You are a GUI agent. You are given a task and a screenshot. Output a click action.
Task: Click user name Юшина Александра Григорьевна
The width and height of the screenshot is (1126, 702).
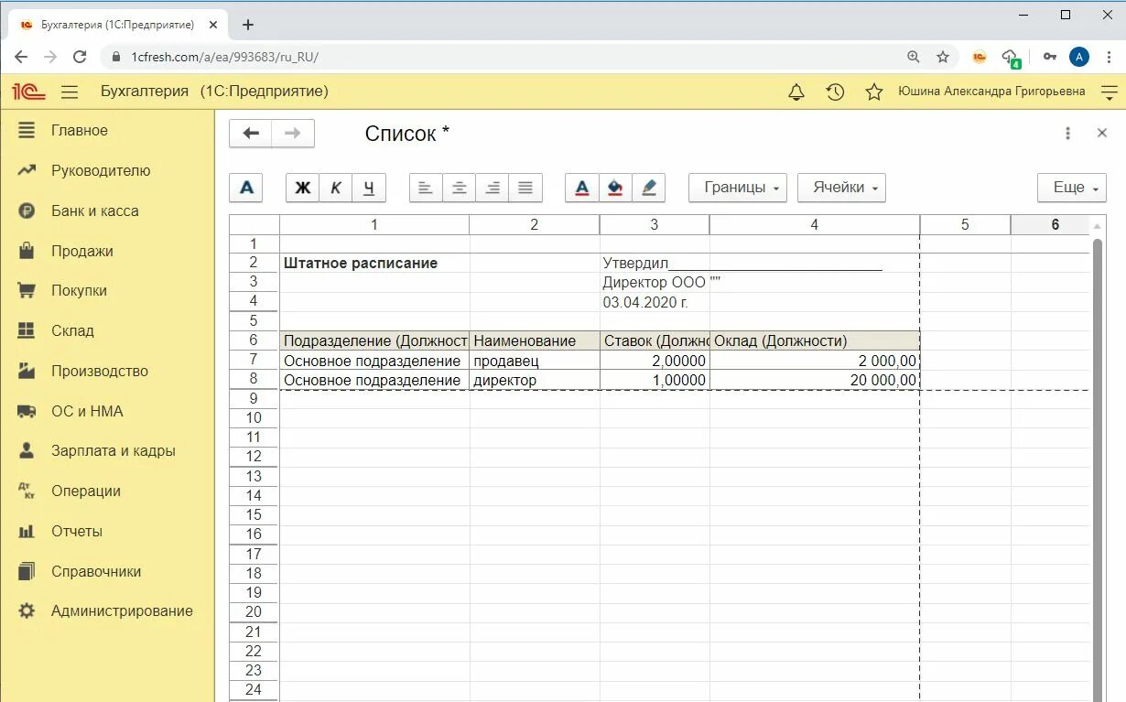coord(991,92)
